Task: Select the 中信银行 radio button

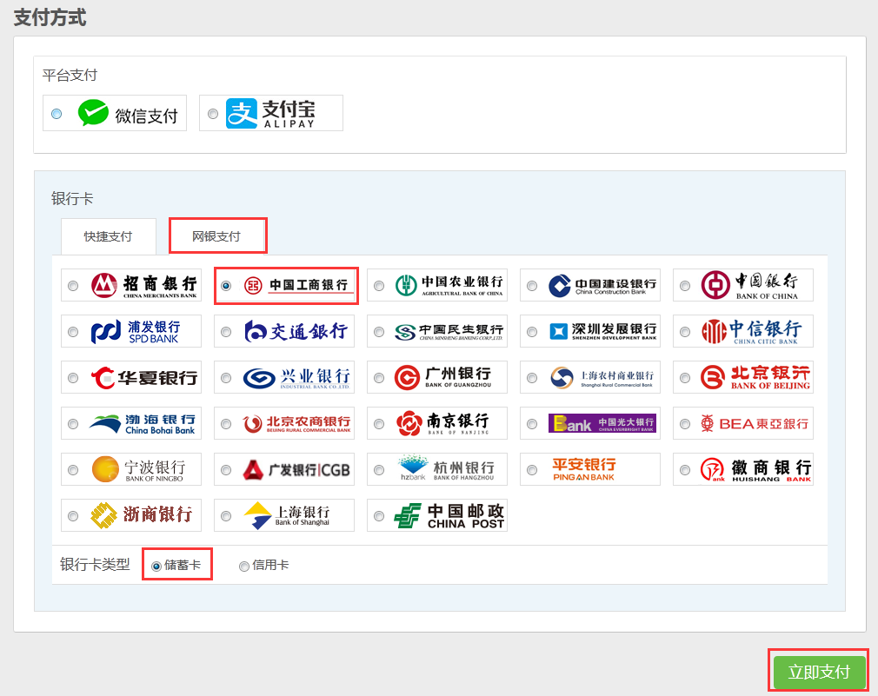Action: tap(685, 332)
